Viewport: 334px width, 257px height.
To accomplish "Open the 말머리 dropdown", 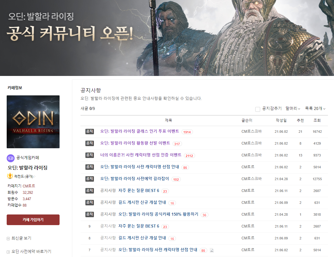I will pos(293,108).
